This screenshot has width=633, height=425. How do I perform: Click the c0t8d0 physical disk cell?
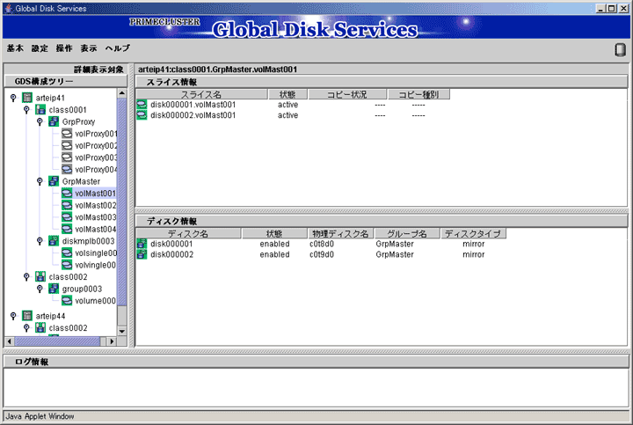322,244
